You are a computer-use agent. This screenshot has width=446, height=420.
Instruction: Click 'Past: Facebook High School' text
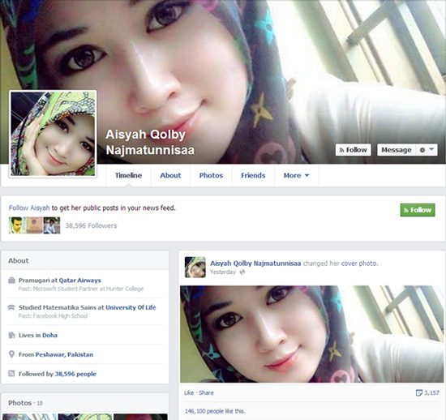coord(54,316)
